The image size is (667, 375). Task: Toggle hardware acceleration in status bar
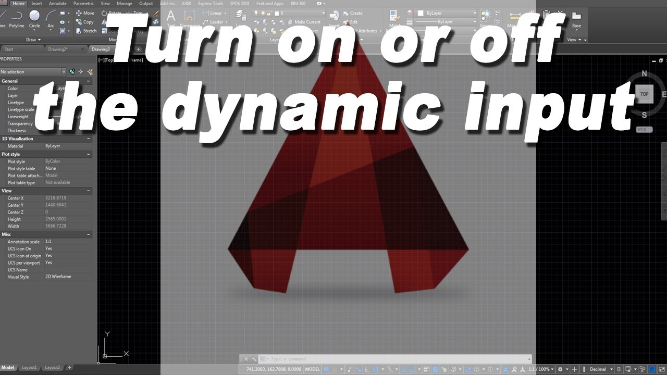[652, 369]
